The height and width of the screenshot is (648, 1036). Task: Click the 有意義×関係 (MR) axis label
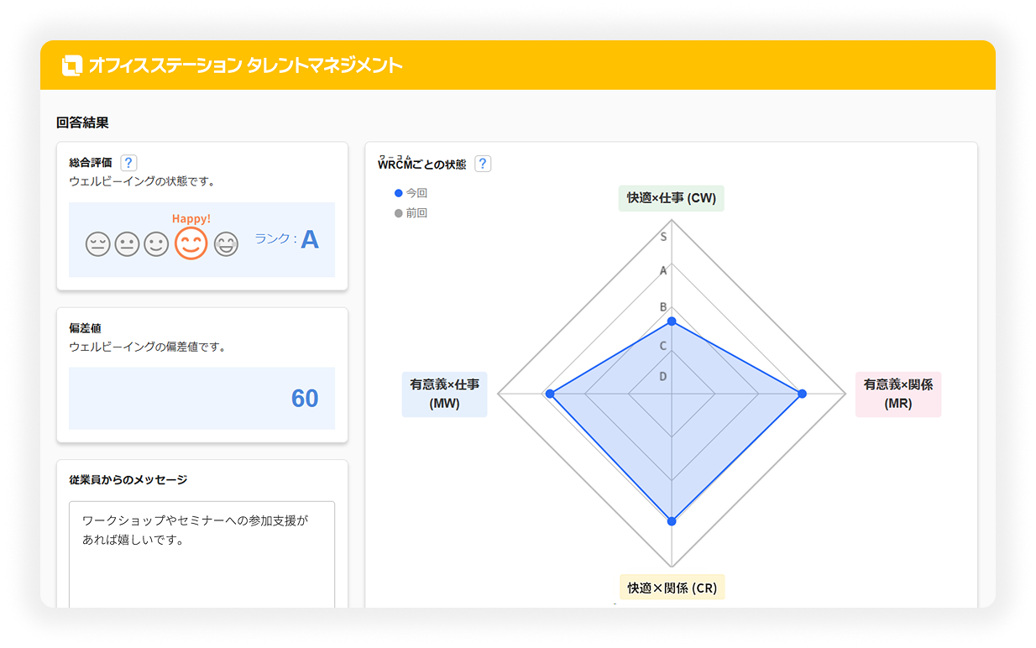tap(898, 395)
